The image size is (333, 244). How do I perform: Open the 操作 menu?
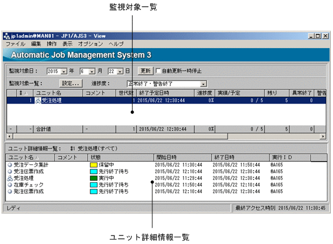pyautogui.click(x=52, y=44)
